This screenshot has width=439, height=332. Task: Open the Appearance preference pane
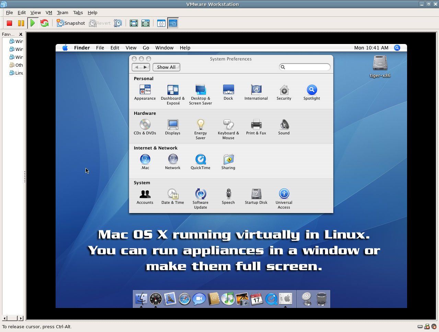point(145,93)
